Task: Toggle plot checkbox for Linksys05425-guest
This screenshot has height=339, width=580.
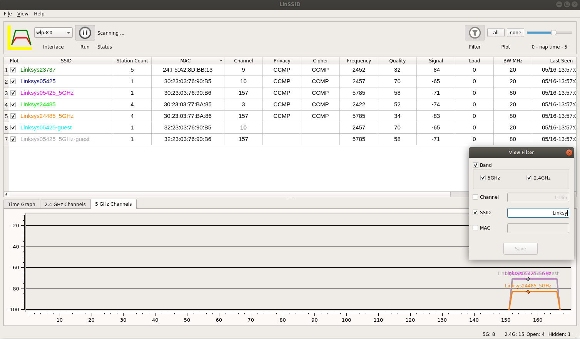Action: point(13,128)
